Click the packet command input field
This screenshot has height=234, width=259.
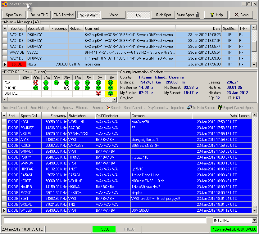pos(105,220)
